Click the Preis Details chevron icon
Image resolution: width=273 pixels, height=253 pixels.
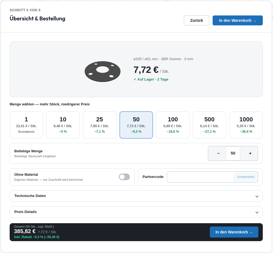pyautogui.click(x=257, y=212)
